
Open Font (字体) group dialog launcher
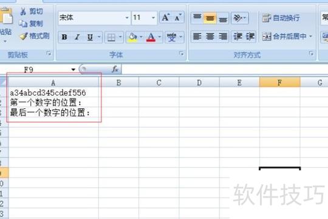point(182,54)
